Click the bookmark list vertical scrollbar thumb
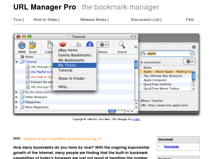This screenshot has width=213, height=159. click(136, 64)
